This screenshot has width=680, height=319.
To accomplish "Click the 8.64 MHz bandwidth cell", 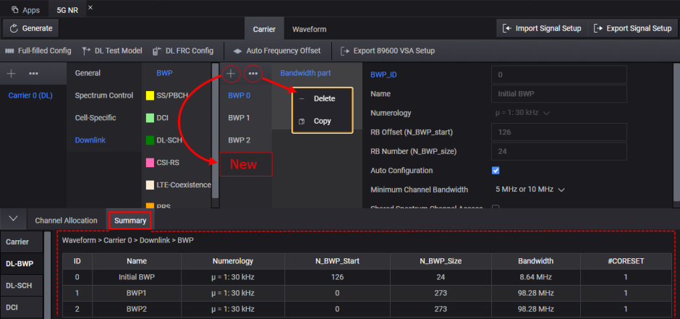I will click(535, 277).
